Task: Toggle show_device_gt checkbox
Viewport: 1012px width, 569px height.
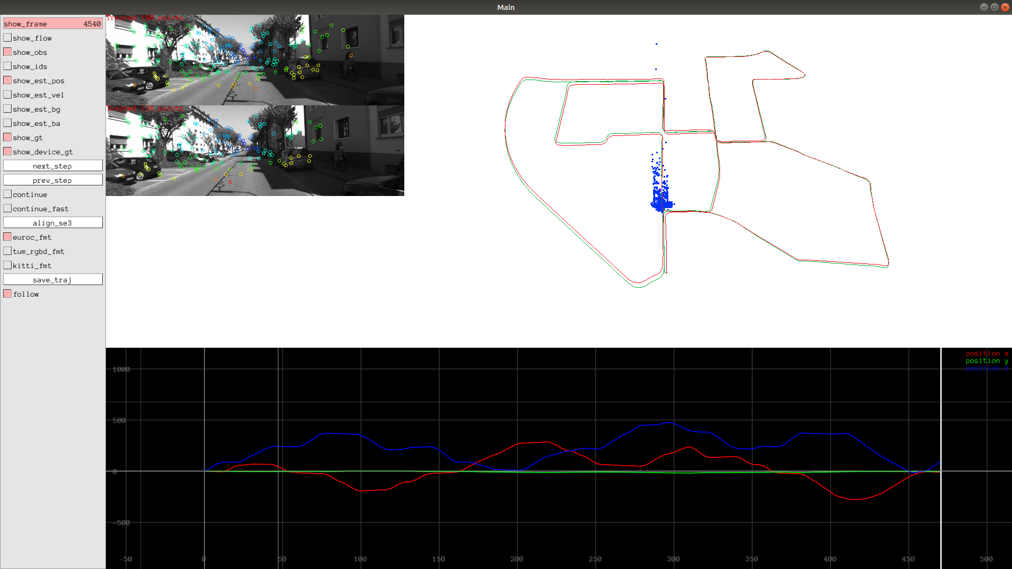Action: tap(7, 152)
